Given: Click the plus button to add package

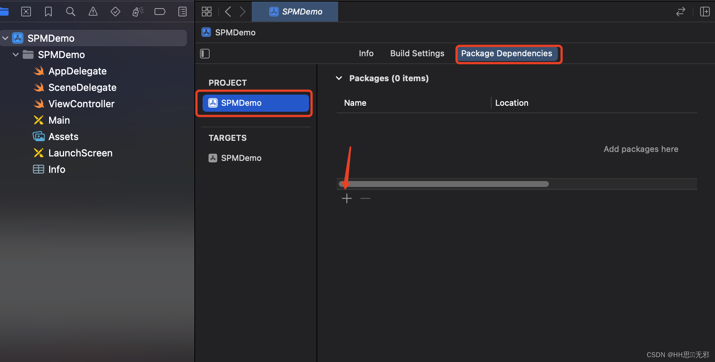Looking at the screenshot, I should pyautogui.click(x=347, y=199).
